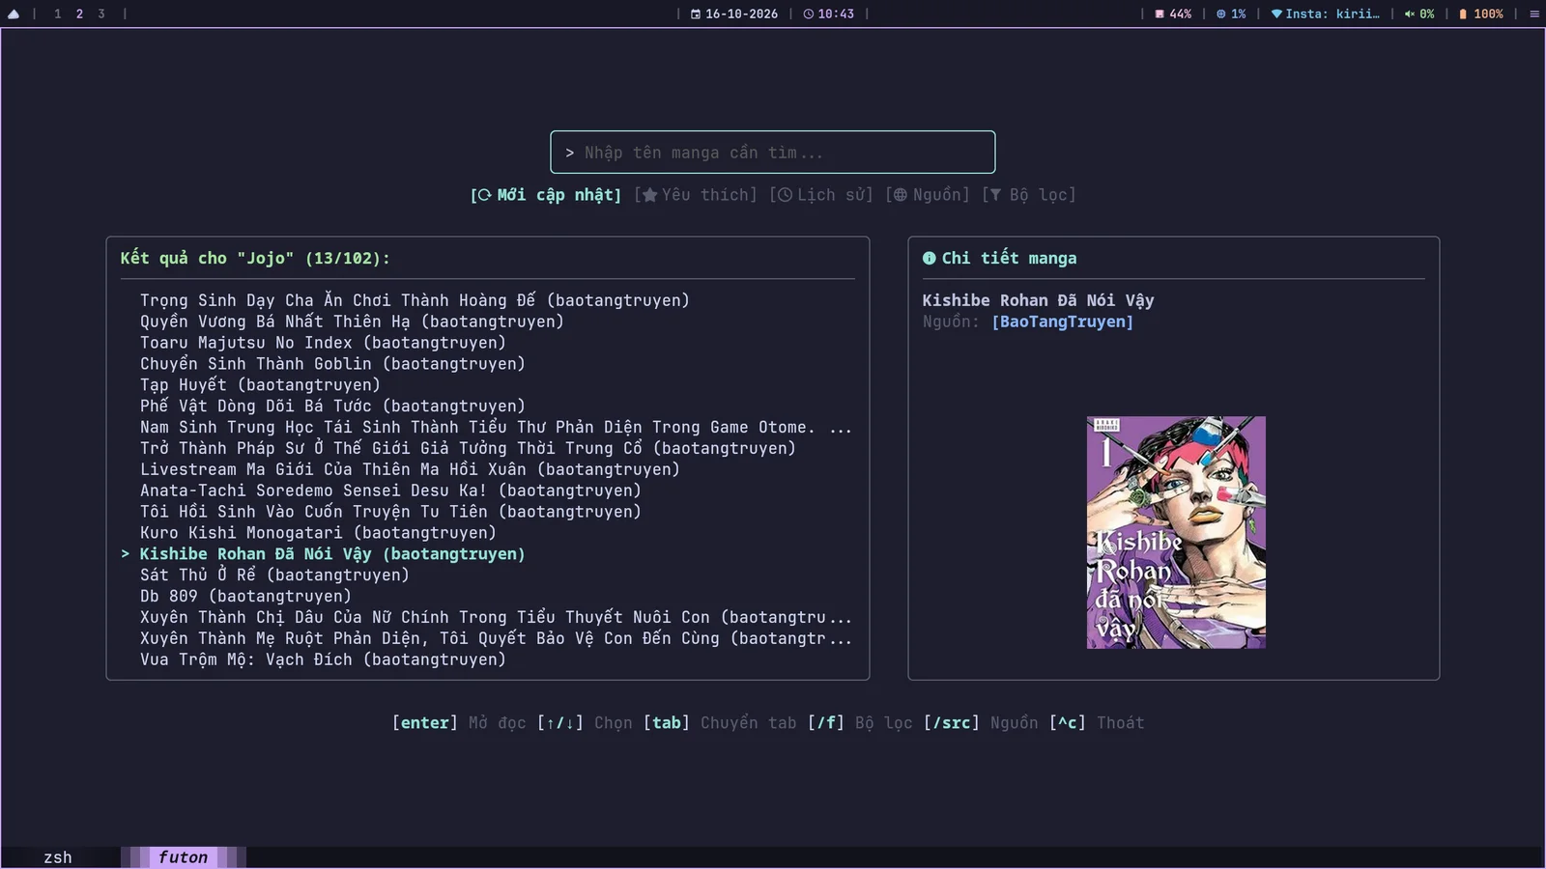This screenshot has height=869, width=1546.
Task: Switch to workspace 1
Action: 58,14
